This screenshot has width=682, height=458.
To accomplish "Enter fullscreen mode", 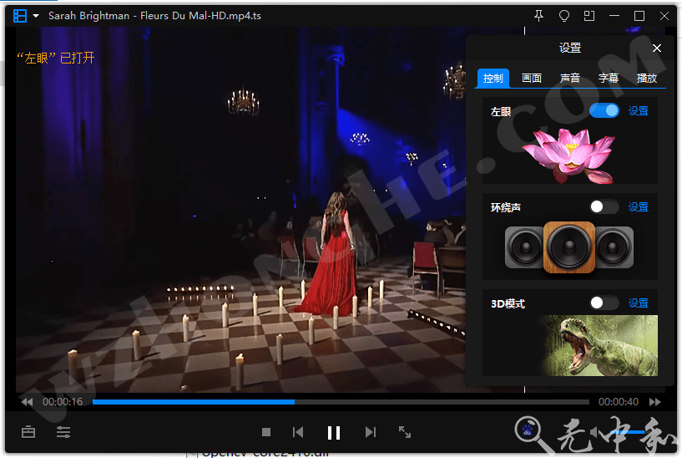I will (x=405, y=432).
